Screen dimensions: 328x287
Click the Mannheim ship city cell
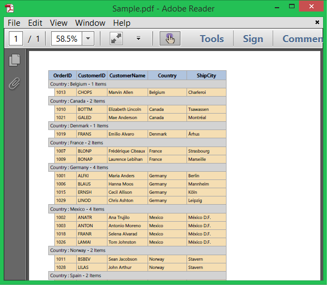(x=206, y=184)
